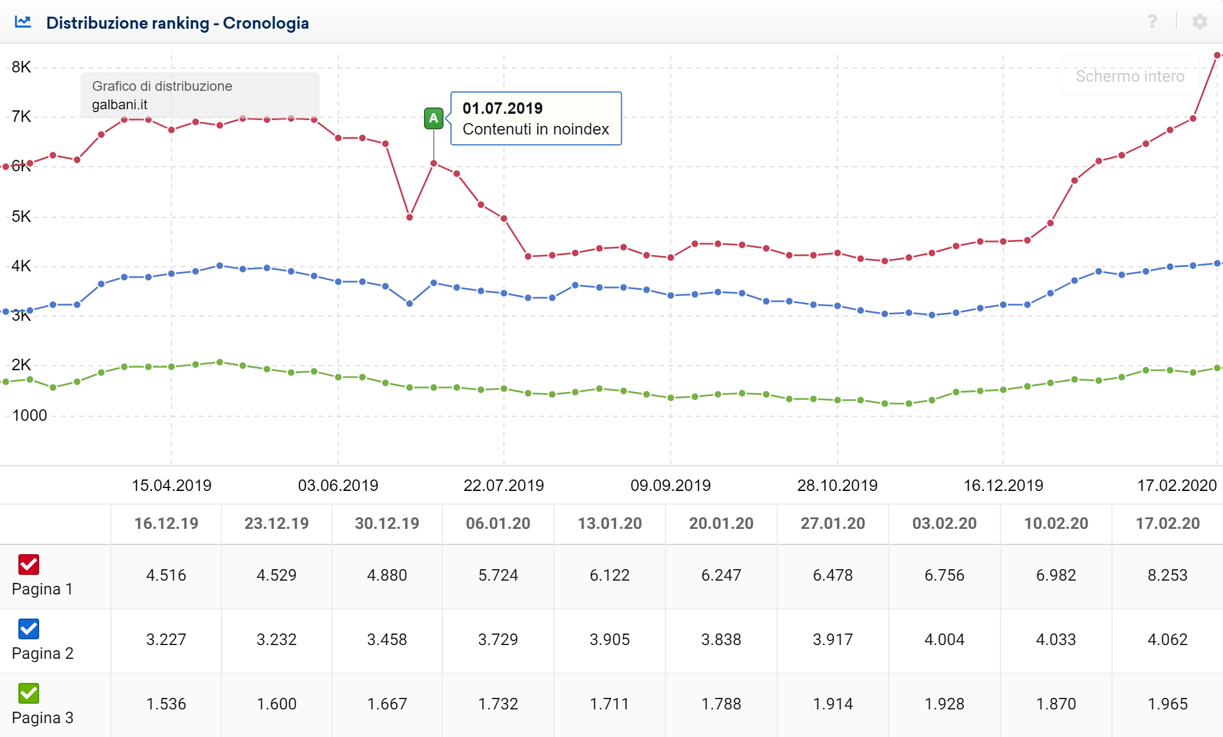This screenshot has height=737, width=1223.
Task: Click the Schermo intero button
Action: pos(1130,76)
